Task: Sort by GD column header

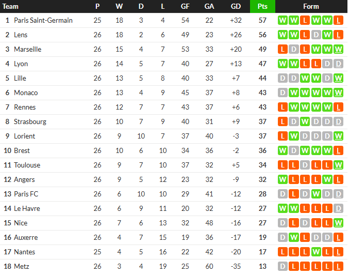Action: [236, 7]
